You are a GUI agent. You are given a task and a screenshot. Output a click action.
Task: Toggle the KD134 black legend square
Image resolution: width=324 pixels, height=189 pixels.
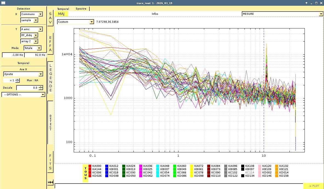[243, 176]
